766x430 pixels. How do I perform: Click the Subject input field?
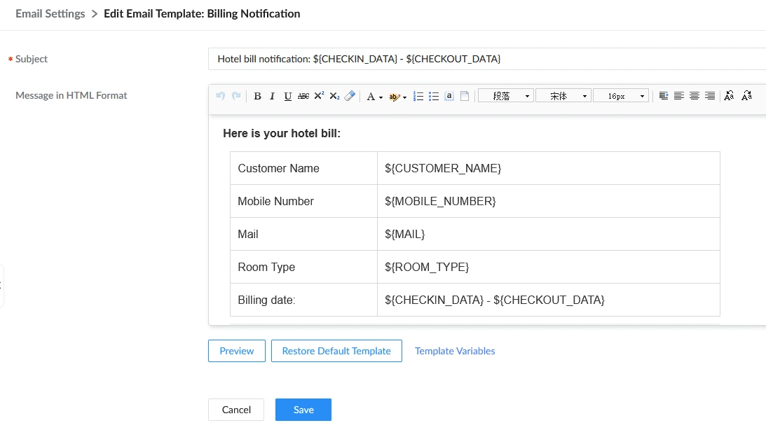487,59
